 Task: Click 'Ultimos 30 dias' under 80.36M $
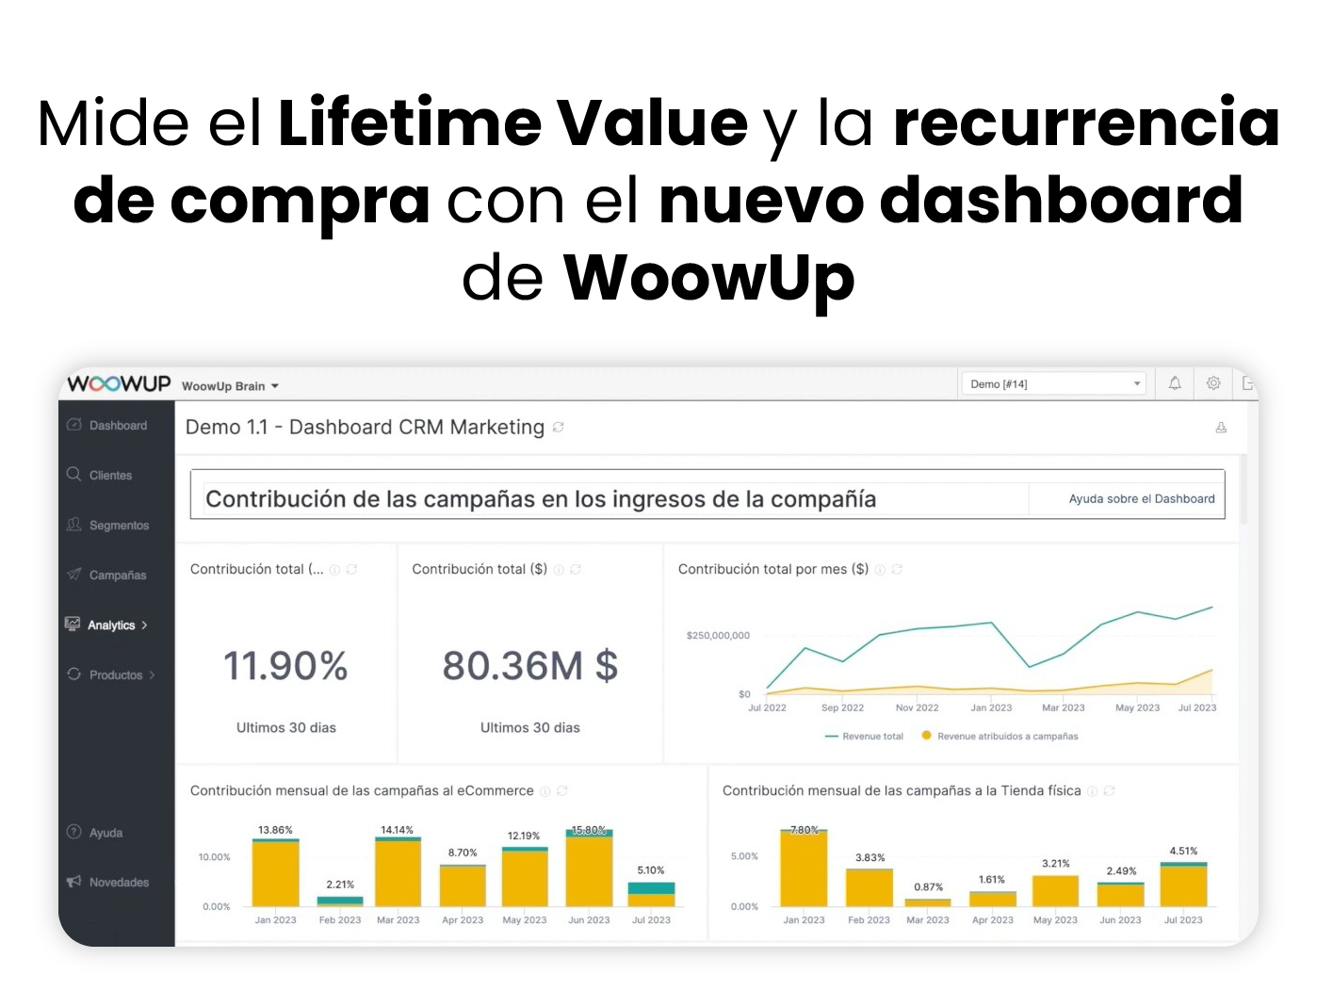point(530,728)
